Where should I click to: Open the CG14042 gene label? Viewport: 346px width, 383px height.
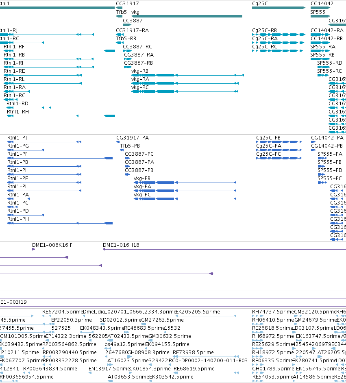pos(322,3)
